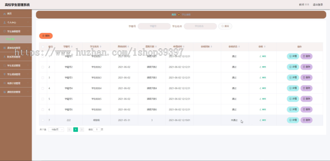Click the 查询 search button
This screenshot has width=330, height=161.
click(x=225, y=26)
